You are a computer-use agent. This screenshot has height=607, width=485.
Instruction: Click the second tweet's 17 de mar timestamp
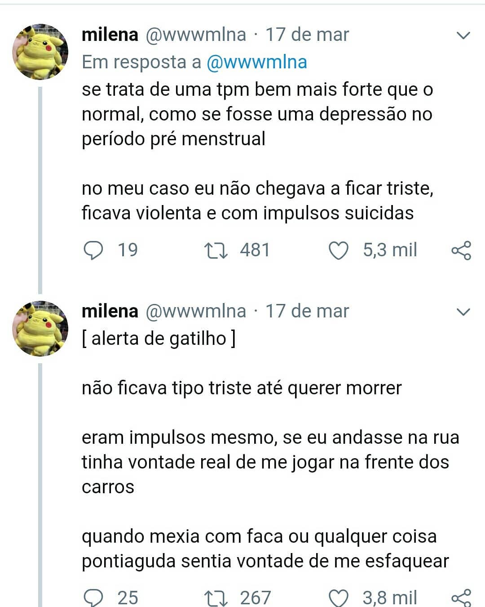click(307, 311)
